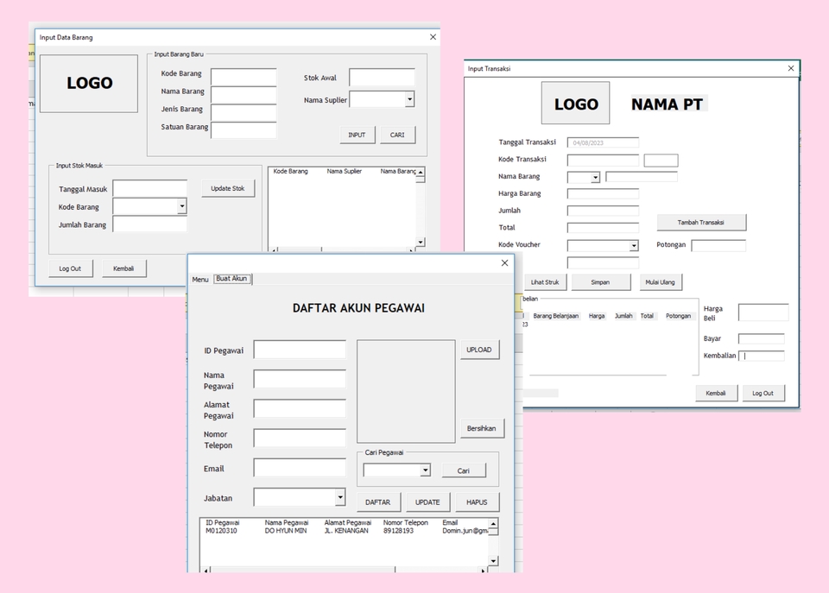The image size is (829, 593).
Task: Click the Bayar input field
Action: [x=762, y=338]
